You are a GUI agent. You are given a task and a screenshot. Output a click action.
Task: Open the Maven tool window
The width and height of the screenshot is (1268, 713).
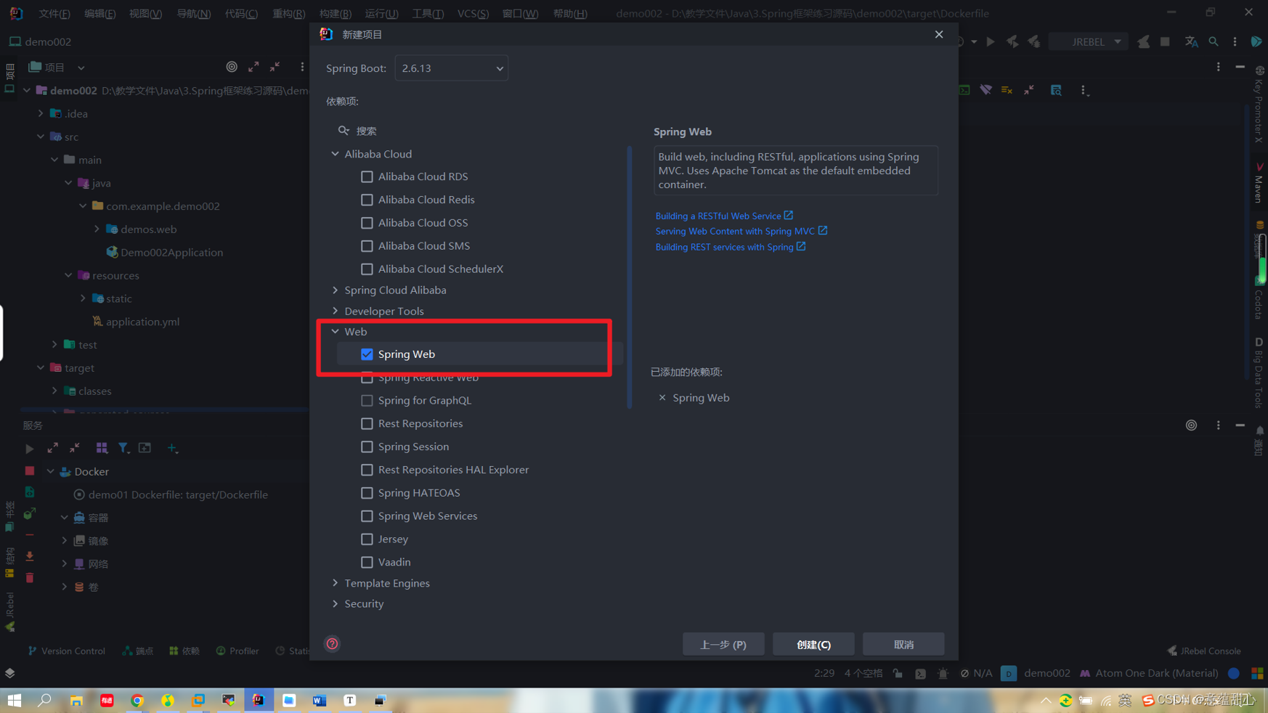tap(1259, 182)
